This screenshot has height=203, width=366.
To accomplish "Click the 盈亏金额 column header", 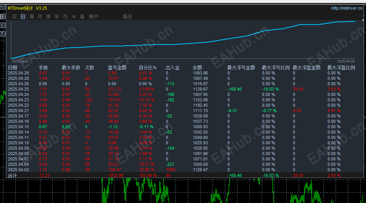I will click(x=117, y=68).
